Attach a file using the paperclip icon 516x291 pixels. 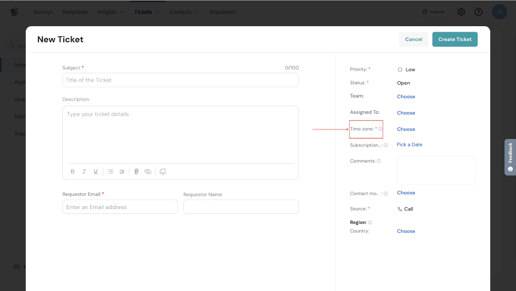click(x=136, y=171)
